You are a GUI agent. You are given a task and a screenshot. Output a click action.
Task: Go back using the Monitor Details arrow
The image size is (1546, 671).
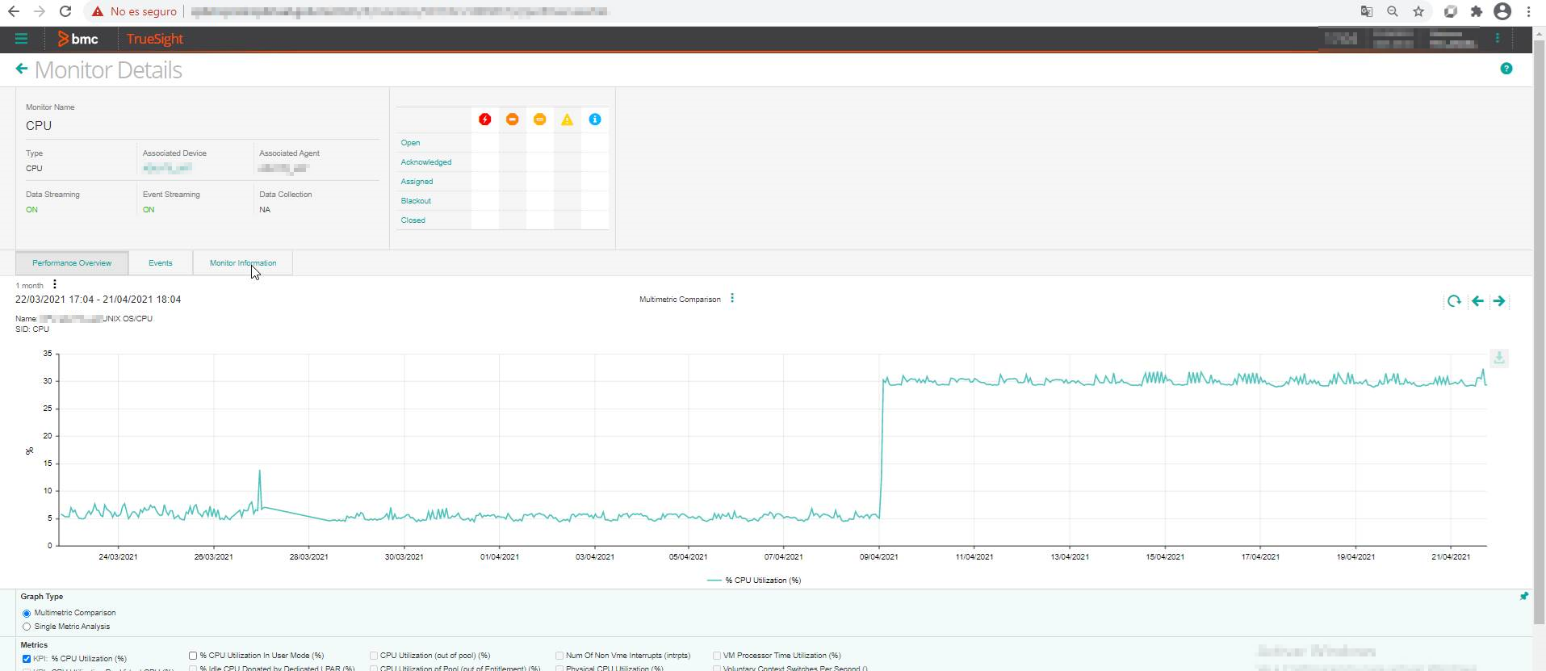[21, 69]
